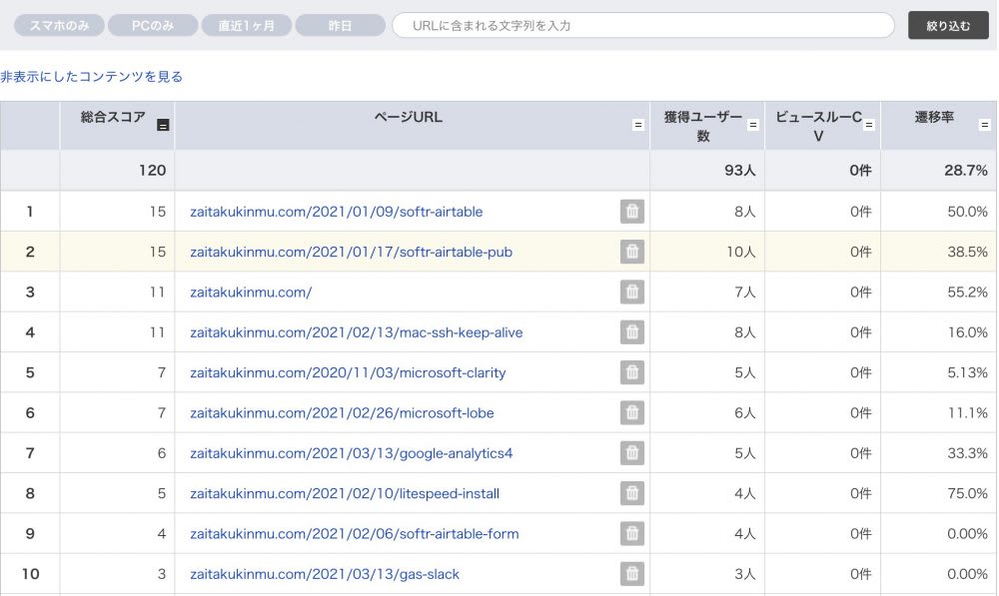The image size is (999, 596).
Task: Click the 遷移率 header label
Action: [934, 117]
